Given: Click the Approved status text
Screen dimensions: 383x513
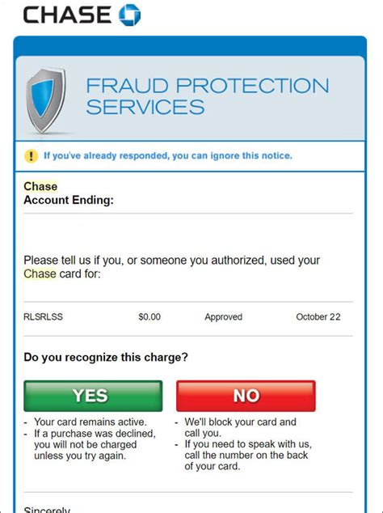Looking at the screenshot, I should (x=224, y=316).
